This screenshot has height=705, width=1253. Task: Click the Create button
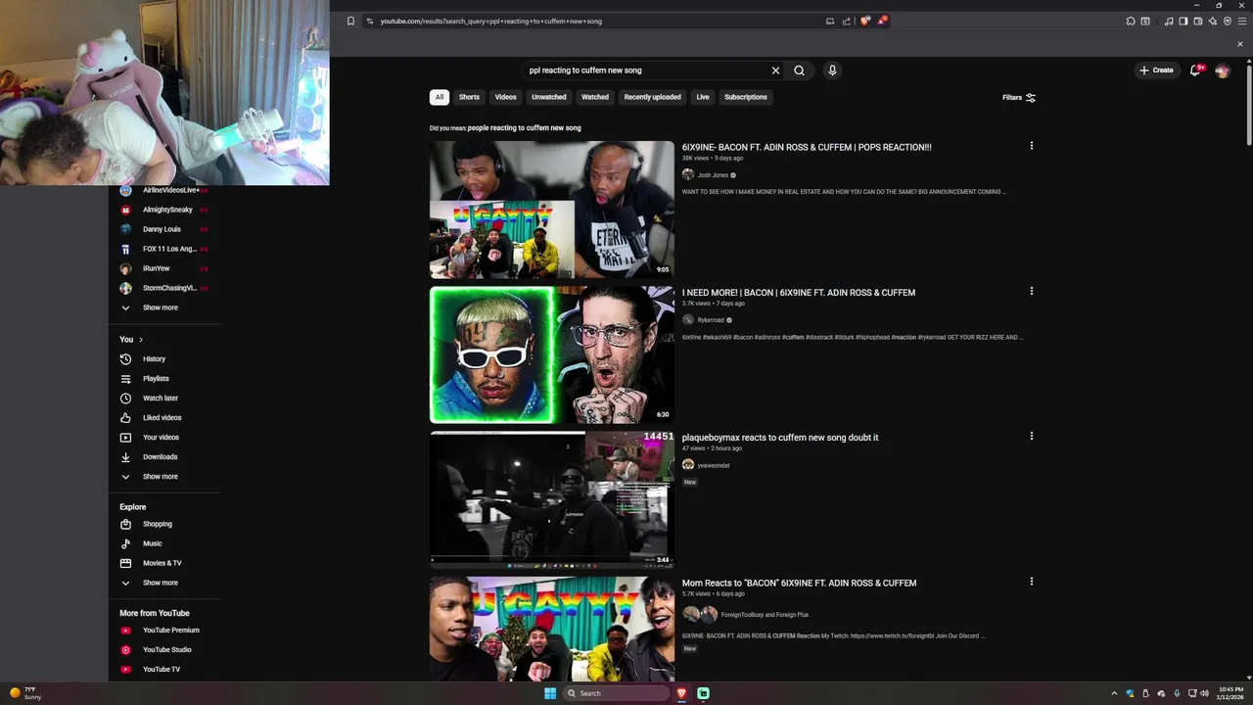click(x=1156, y=70)
